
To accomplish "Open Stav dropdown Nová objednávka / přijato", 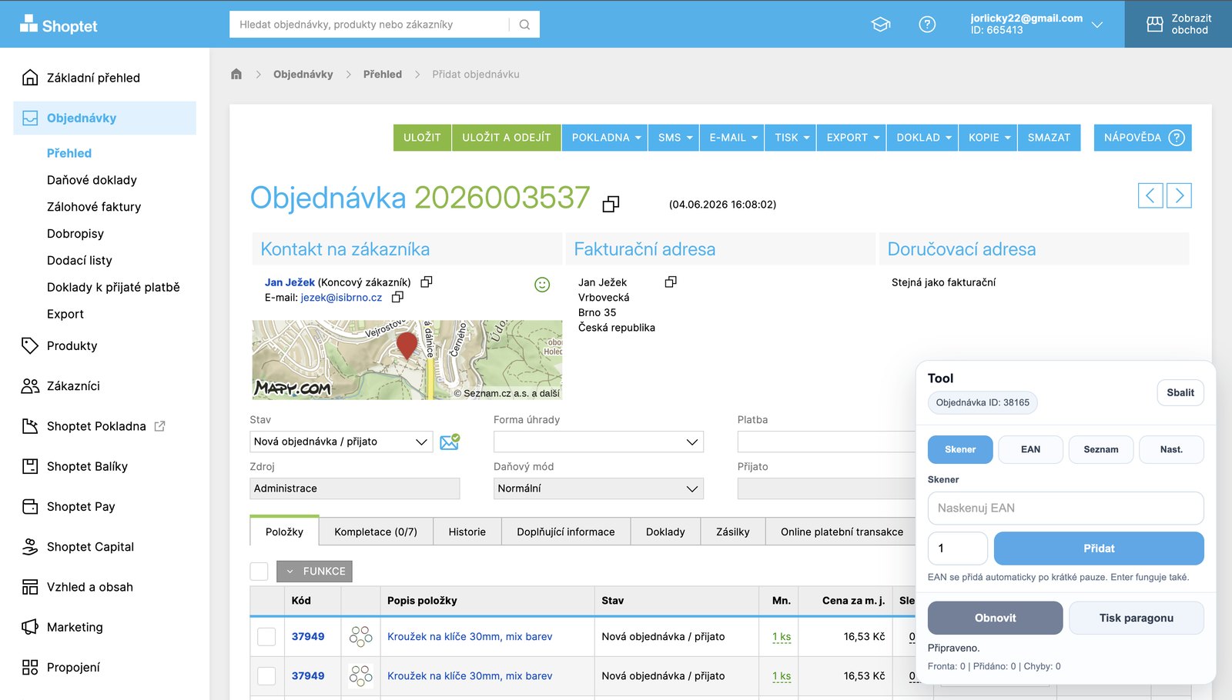I will (341, 442).
